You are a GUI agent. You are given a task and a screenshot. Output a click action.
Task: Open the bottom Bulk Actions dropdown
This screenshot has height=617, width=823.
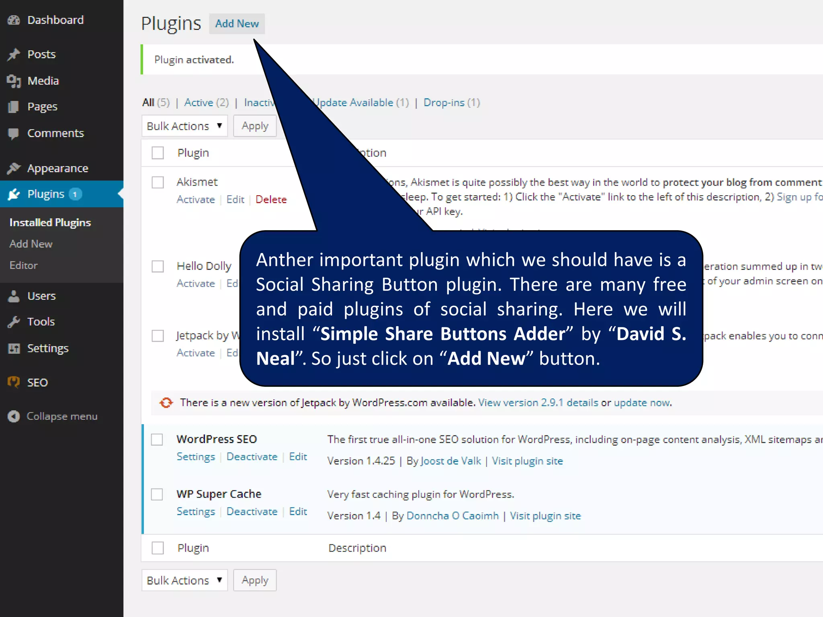[x=185, y=580]
